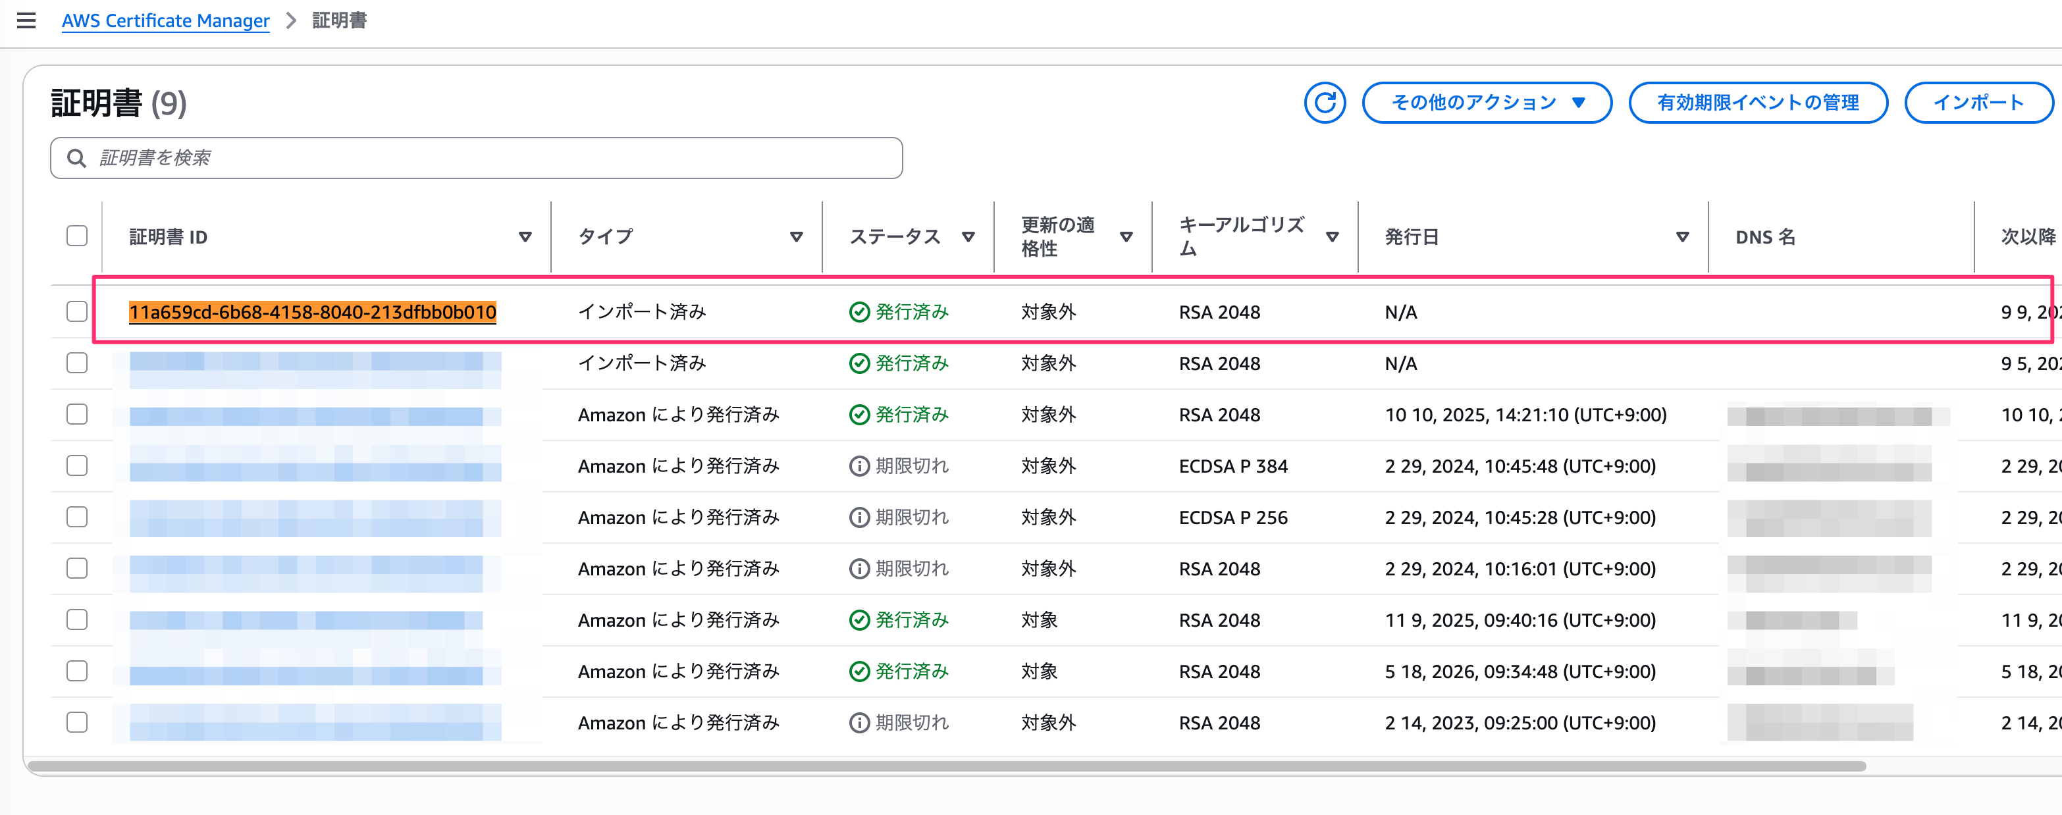Click 証明書 breadcrumb text
Image resolution: width=2062 pixels, height=815 pixels.
point(340,21)
